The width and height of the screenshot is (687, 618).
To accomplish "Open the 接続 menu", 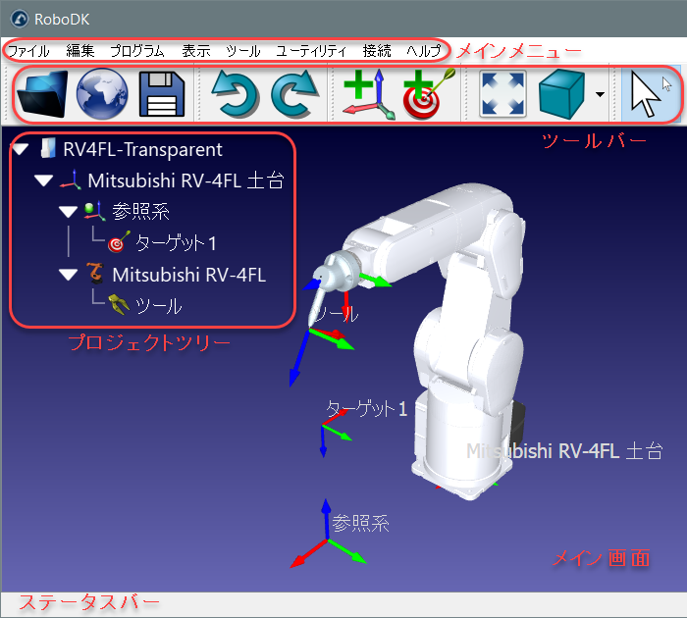I will 377,51.
